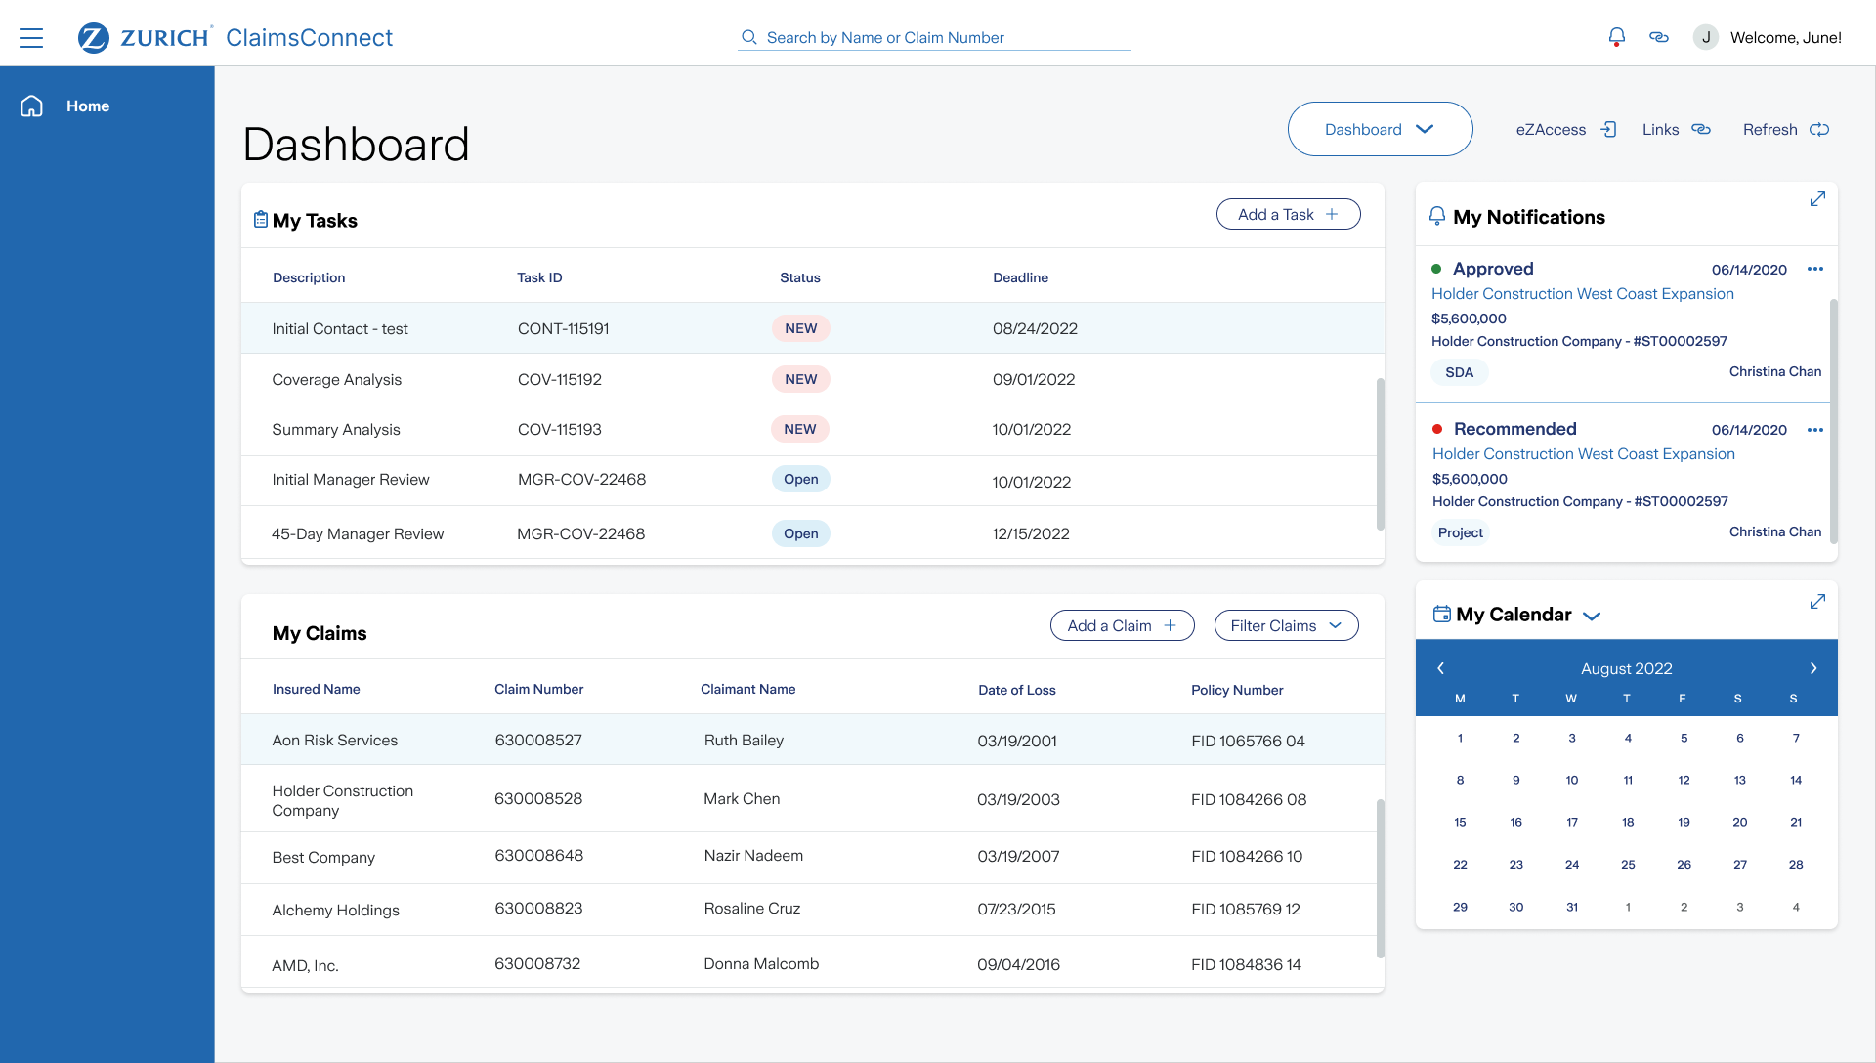
Task: Open Holder Construction West Coast Expansion link under Approved
Action: (x=1582, y=294)
